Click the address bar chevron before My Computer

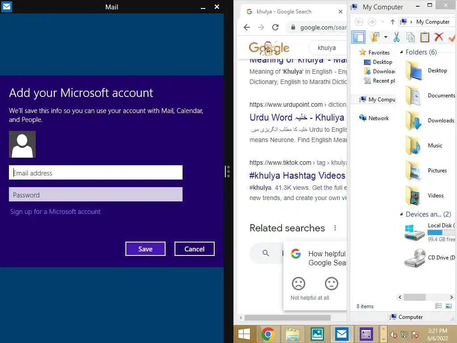[411, 22]
